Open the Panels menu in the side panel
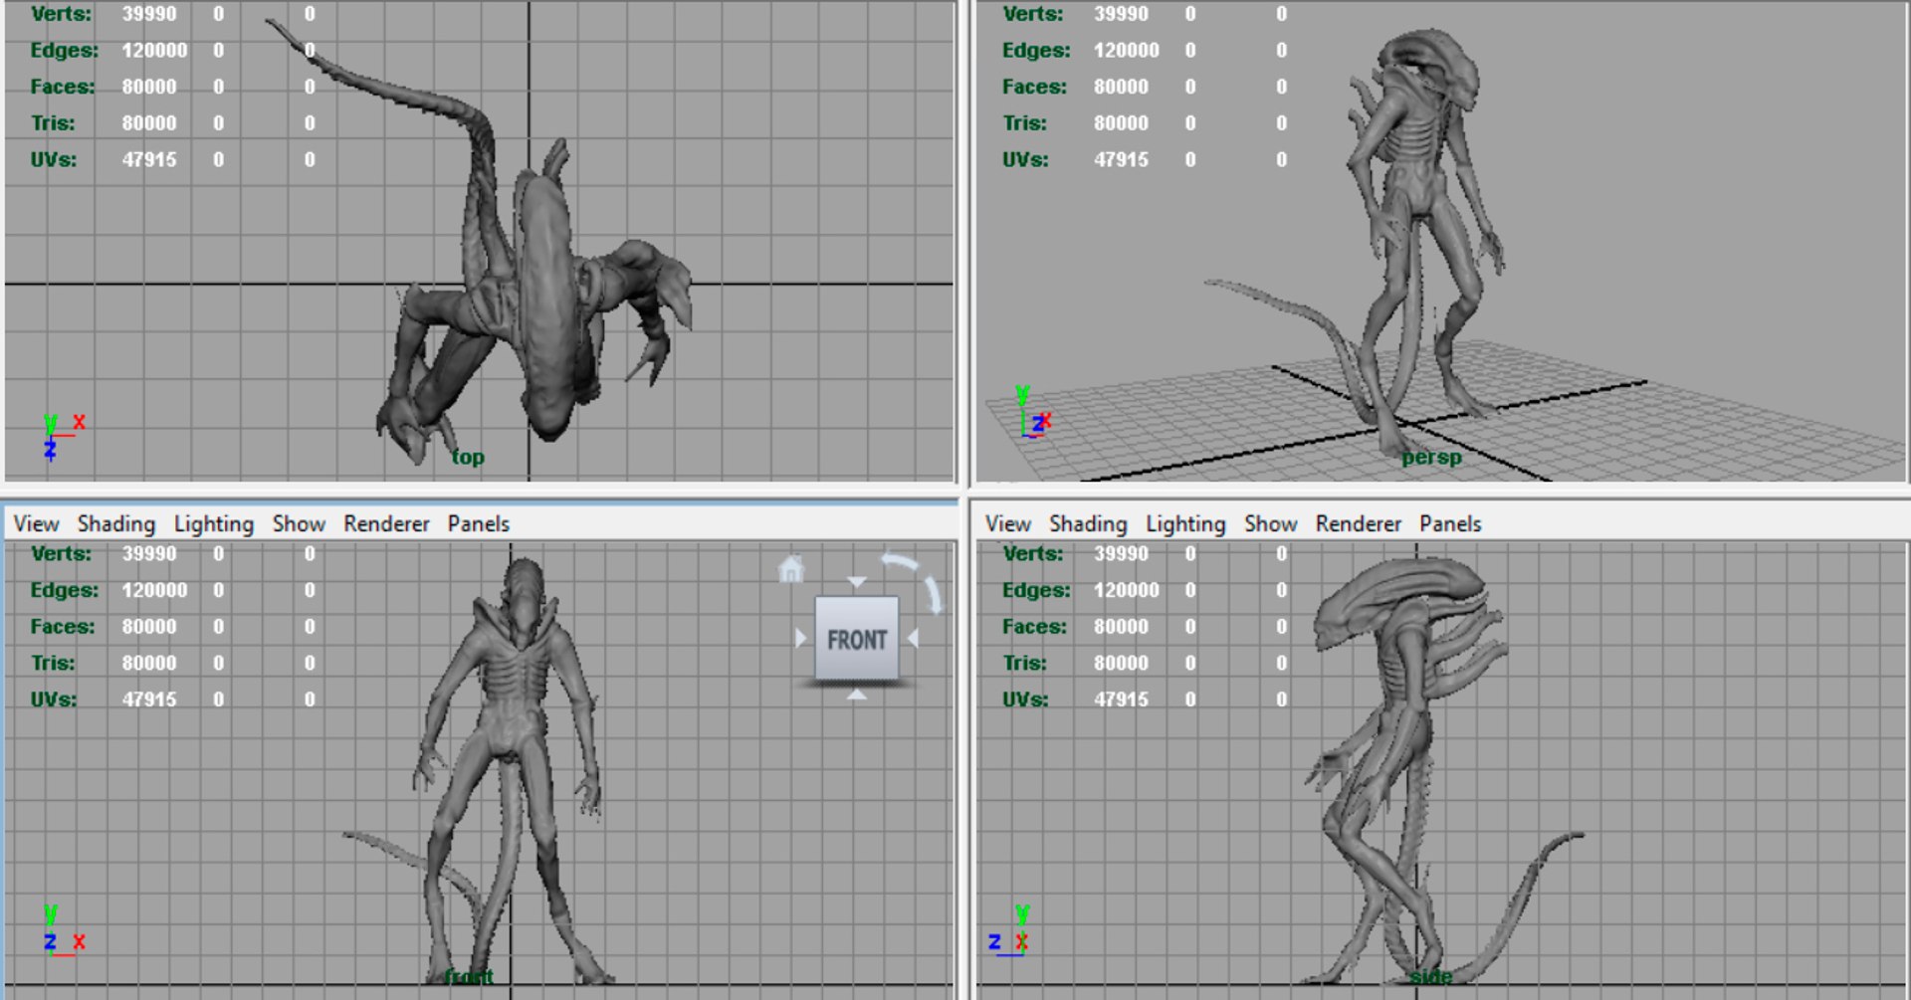Screen dimensions: 1911x1000 click(1450, 523)
